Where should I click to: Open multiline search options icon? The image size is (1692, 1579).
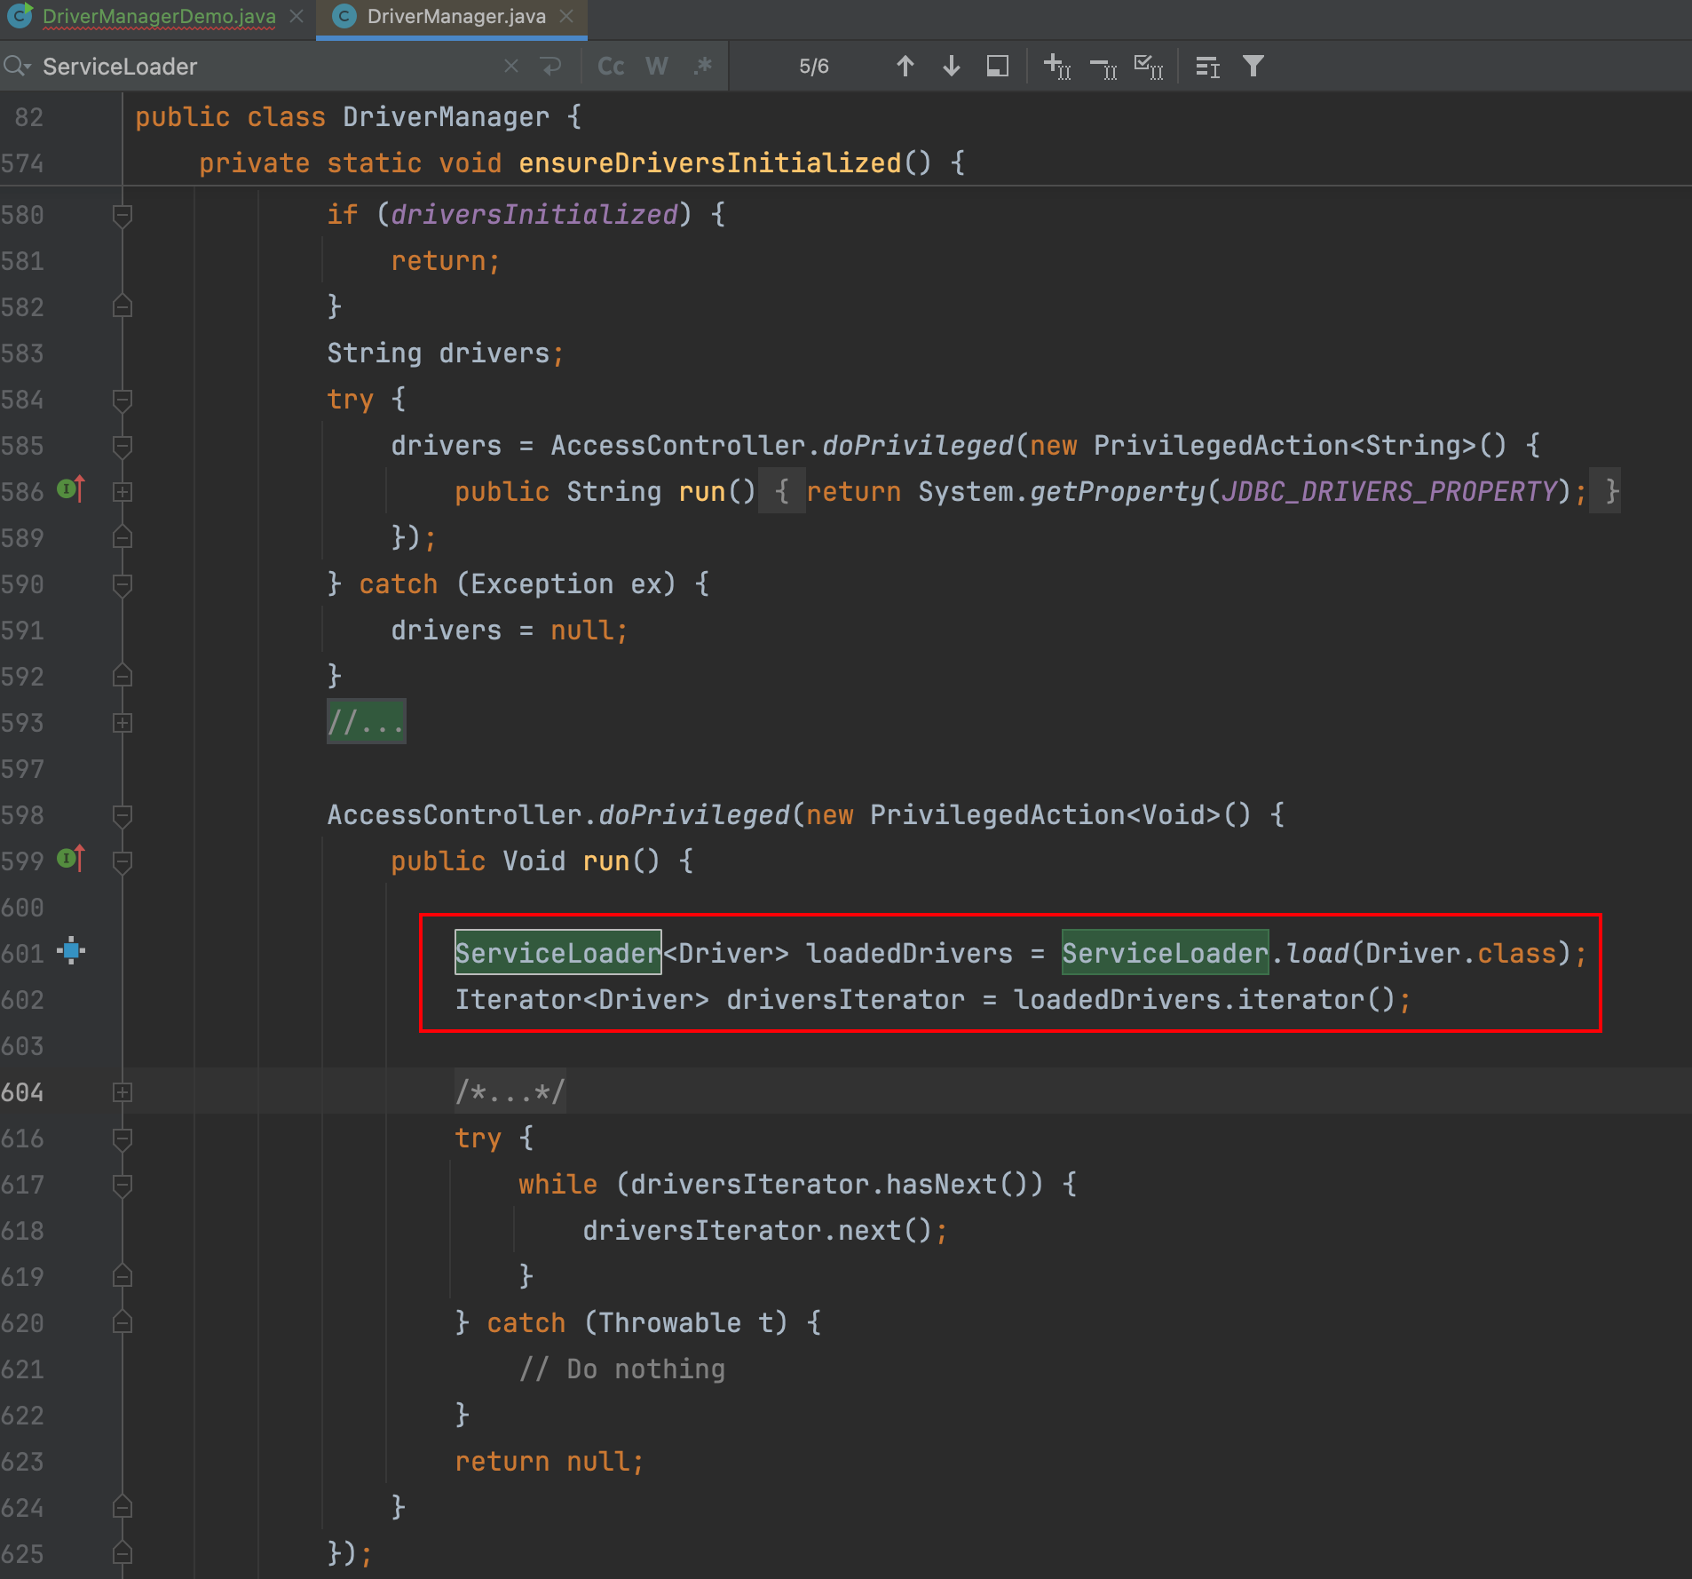(1207, 67)
